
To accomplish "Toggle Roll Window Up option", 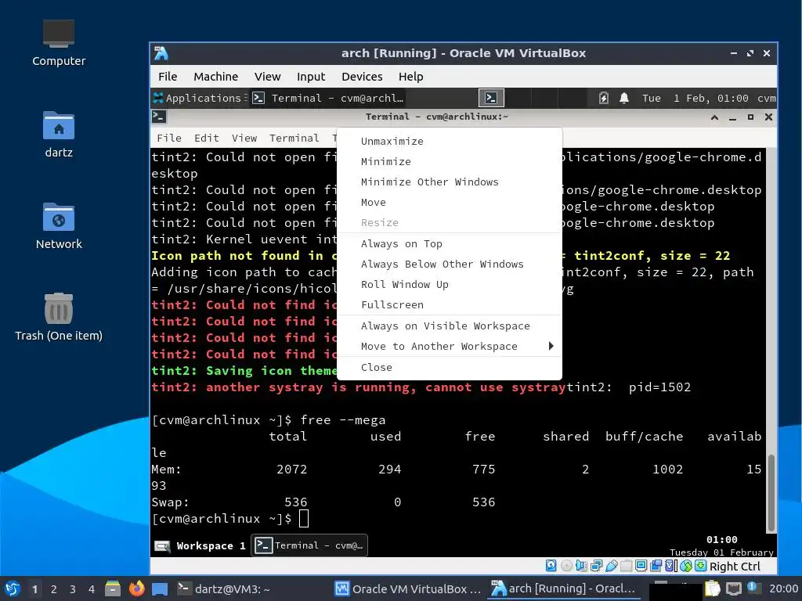I will (x=450, y=285).
